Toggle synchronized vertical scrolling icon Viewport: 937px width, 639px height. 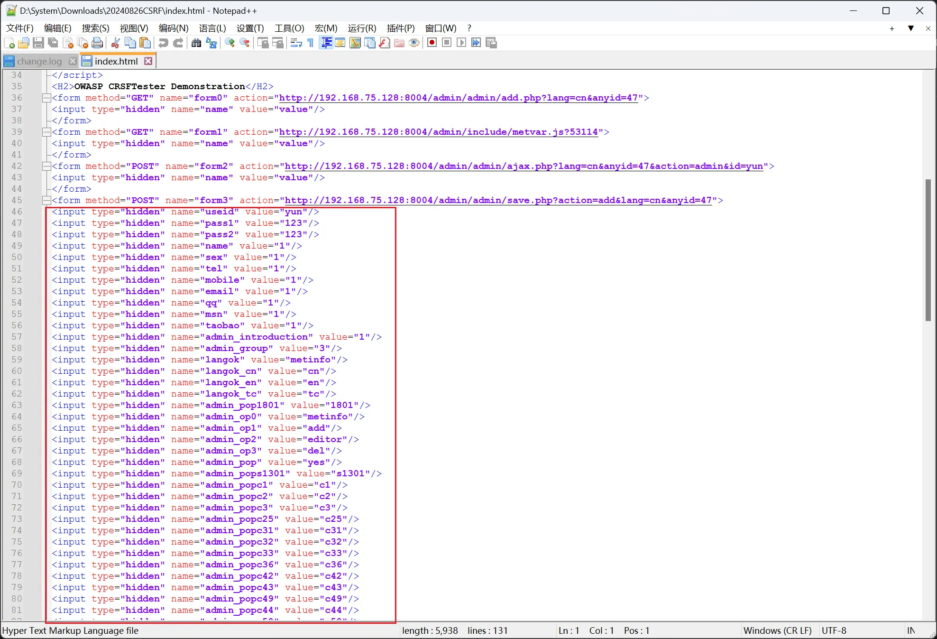point(263,43)
